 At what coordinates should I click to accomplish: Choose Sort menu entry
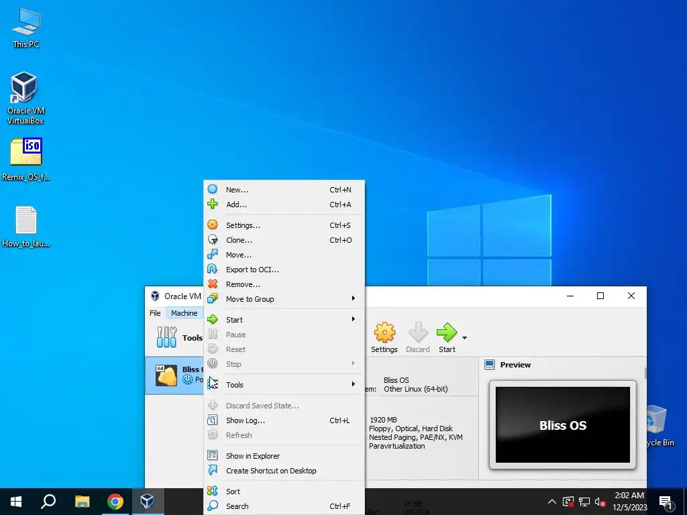point(284,492)
